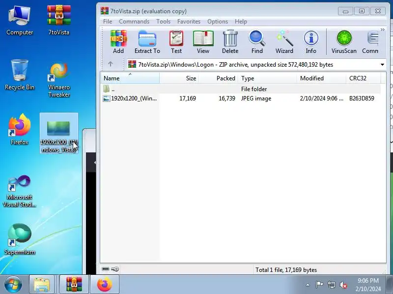Select the Recycle Bin desktop icon
The height and width of the screenshot is (294, 393).
(20, 75)
